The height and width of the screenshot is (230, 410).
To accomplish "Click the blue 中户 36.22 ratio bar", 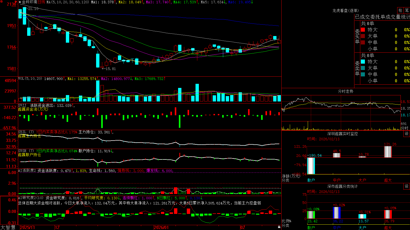I will pyautogui.click(x=337, y=213).
